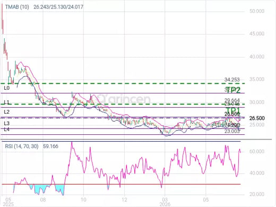Click the RSI (14, 70, 30) indicator label
Image resolution: width=276 pixels, height=207 pixels.
tap(22, 146)
